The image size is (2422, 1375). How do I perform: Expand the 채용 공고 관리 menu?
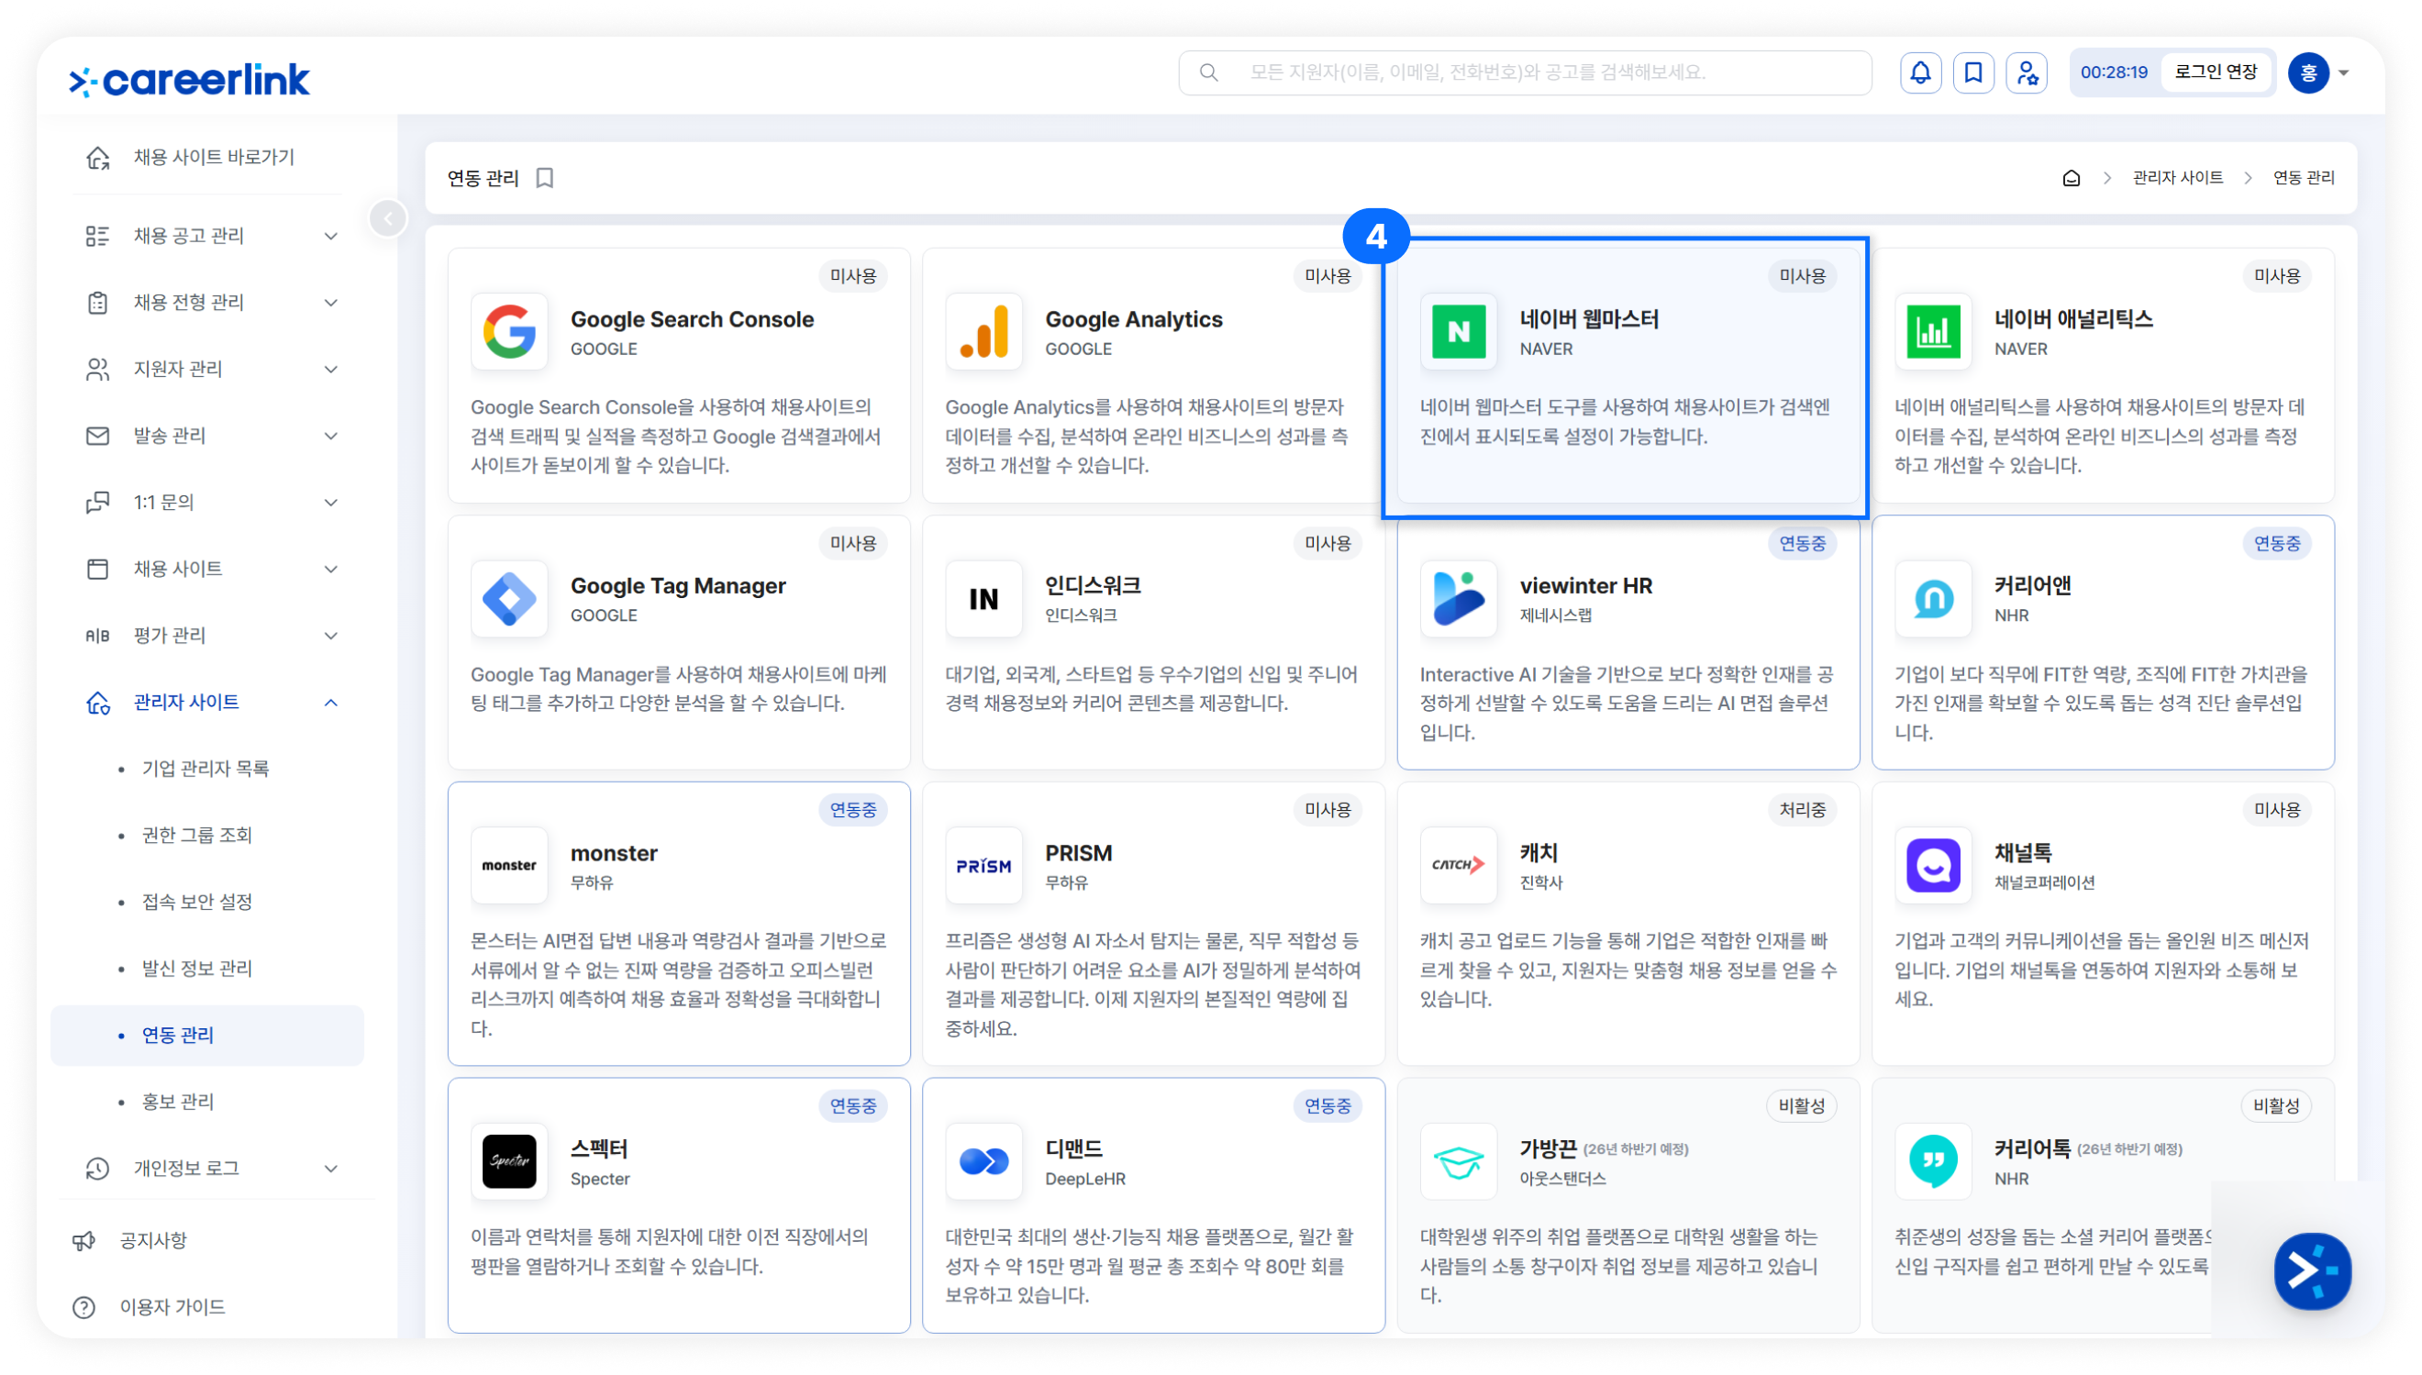[x=331, y=236]
